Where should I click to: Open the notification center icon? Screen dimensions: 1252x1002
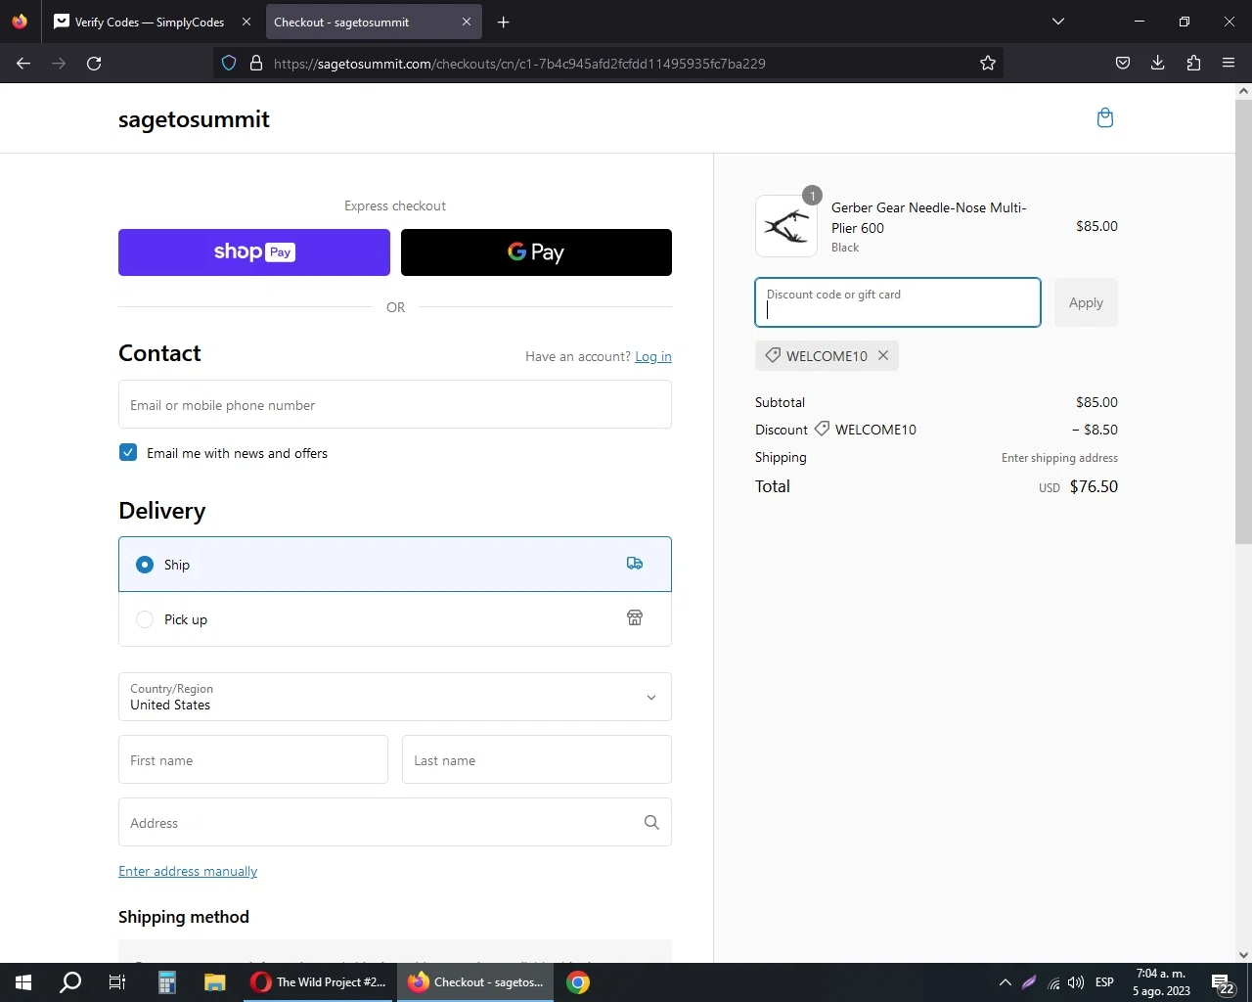point(1223,982)
